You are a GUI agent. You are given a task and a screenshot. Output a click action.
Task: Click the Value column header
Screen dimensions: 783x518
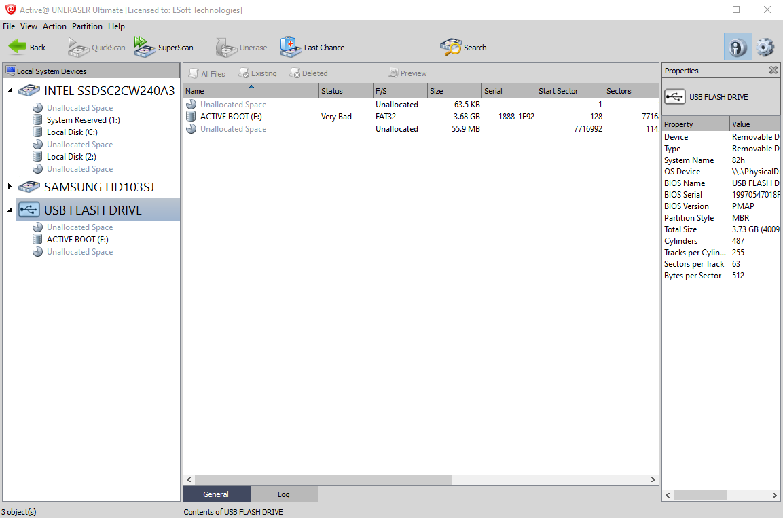click(754, 124)
